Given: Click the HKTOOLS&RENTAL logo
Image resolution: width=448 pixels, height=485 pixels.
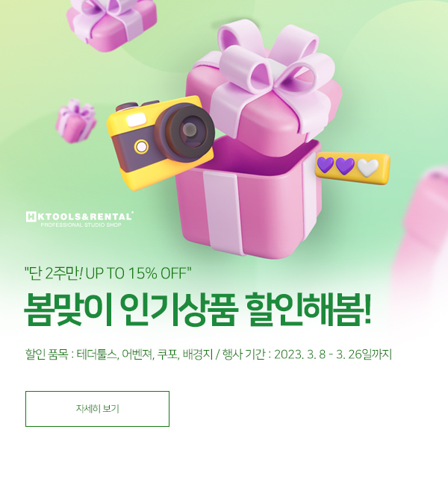Looking at the screenshot, I should point(80,219).
